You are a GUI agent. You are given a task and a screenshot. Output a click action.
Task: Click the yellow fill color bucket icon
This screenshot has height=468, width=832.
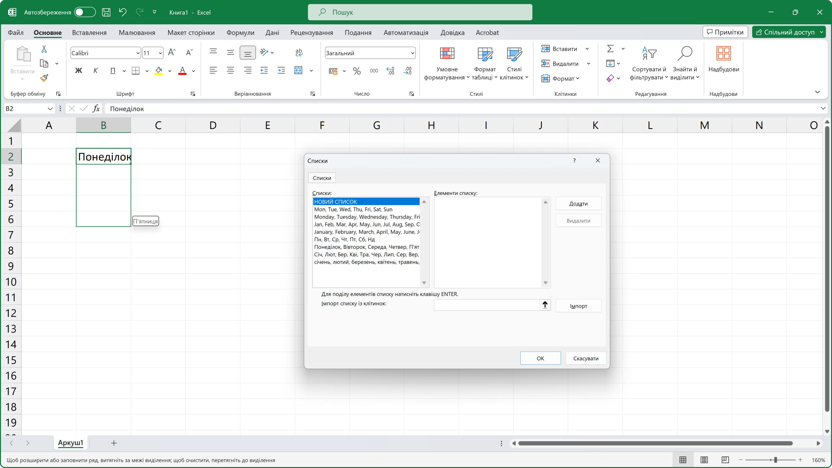(159, 71)
